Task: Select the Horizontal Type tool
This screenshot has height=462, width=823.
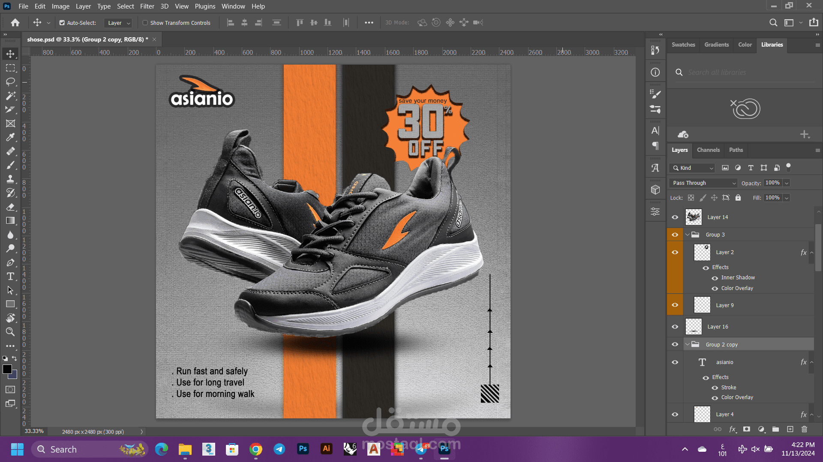Action: point(10,276)
